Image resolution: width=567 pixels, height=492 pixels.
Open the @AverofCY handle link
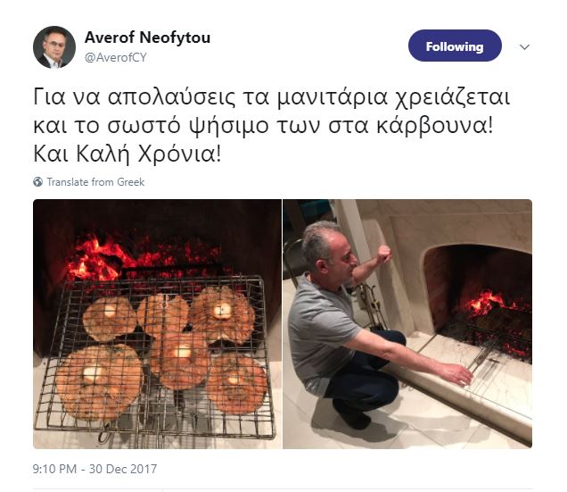(x=116, y=58)
